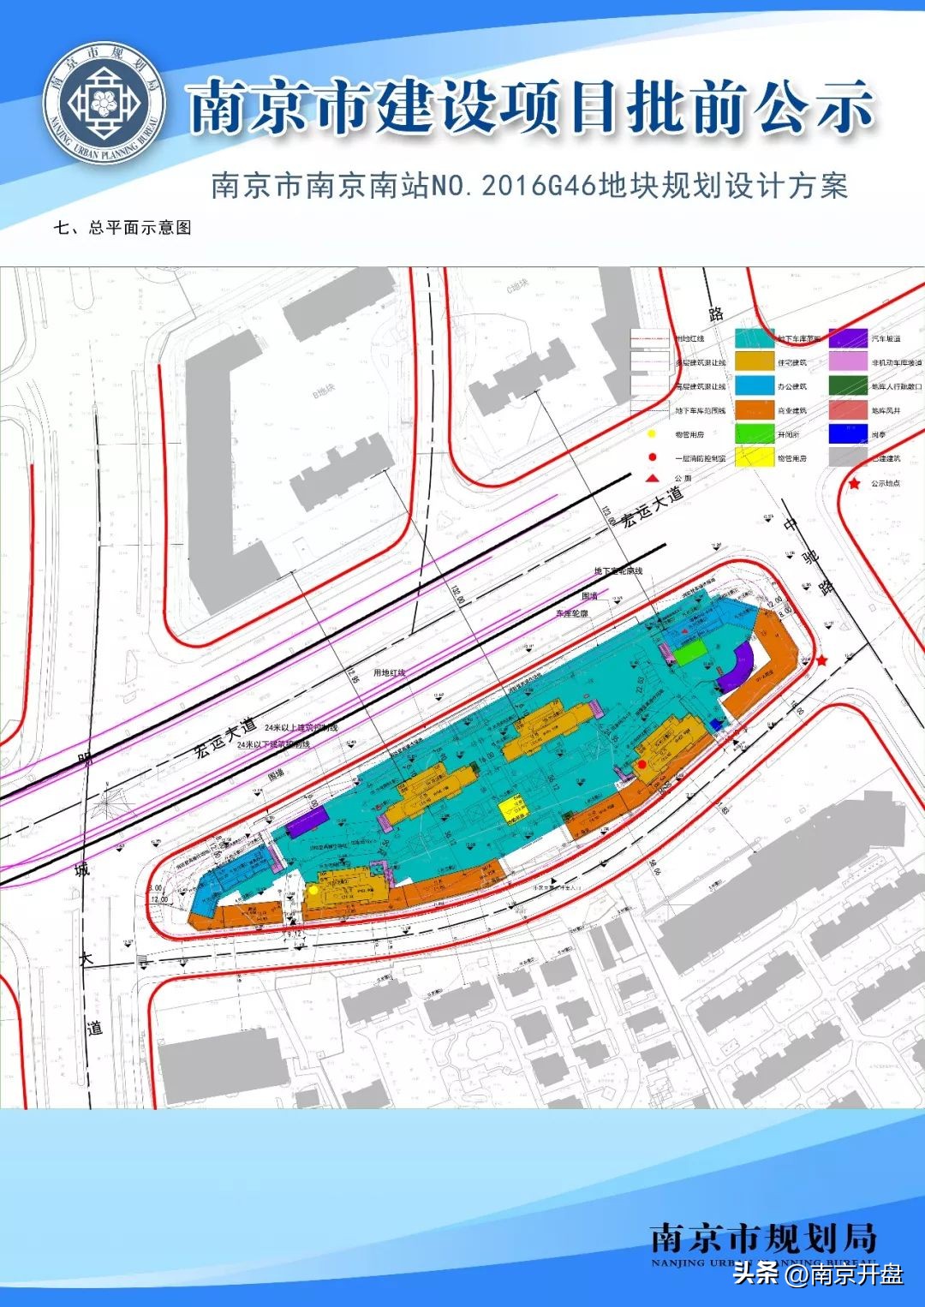The image size is (925, 1307).
Task: Open the 七、总平面示意图 section heading
Action: click(x=125, y=228)
